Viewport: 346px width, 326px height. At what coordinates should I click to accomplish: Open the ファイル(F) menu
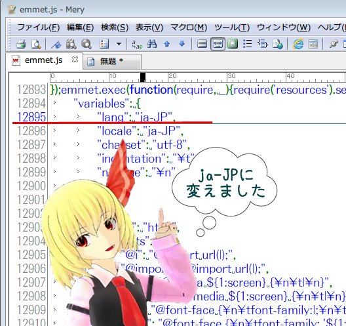tap(39, 28)
